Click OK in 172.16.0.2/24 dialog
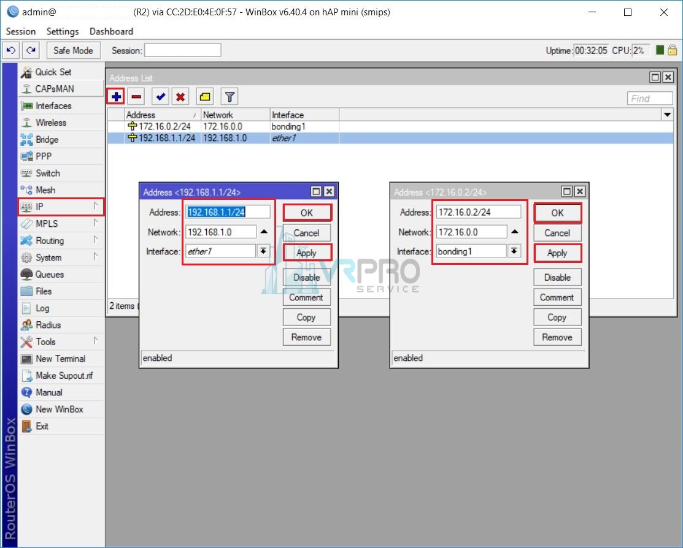Screen dimensions: 683x548 point(558,213)
